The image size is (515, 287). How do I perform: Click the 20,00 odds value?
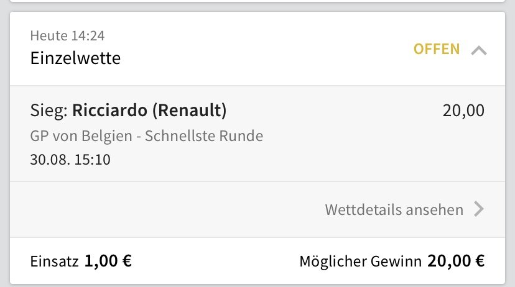(463, 111)
